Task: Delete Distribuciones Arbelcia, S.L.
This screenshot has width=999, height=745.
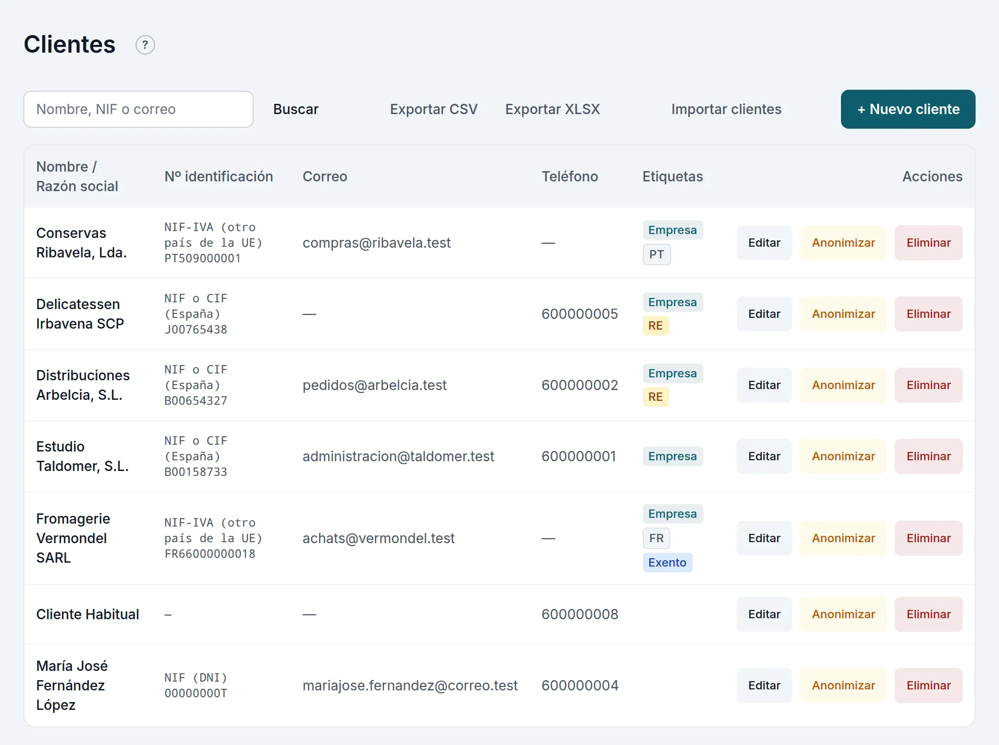Action: (928, 385)
